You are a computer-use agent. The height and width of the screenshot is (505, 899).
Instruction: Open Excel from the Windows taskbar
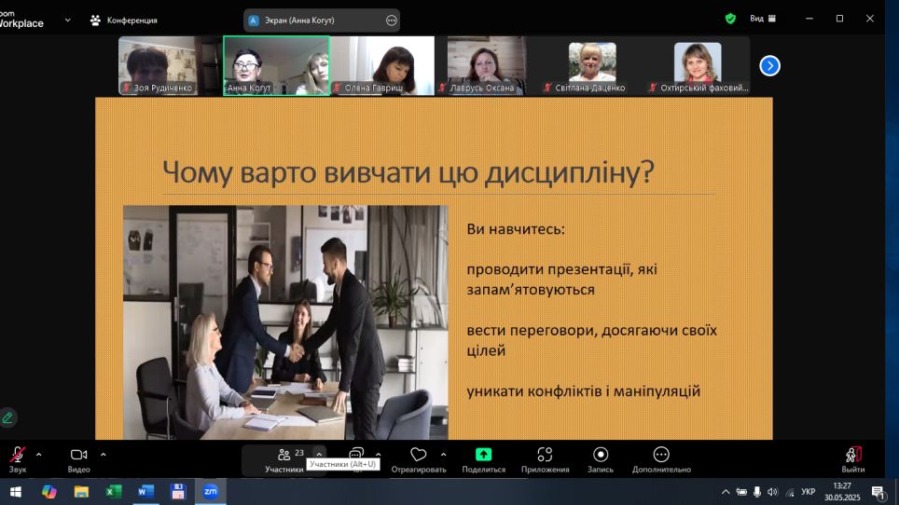click(114, 491)
